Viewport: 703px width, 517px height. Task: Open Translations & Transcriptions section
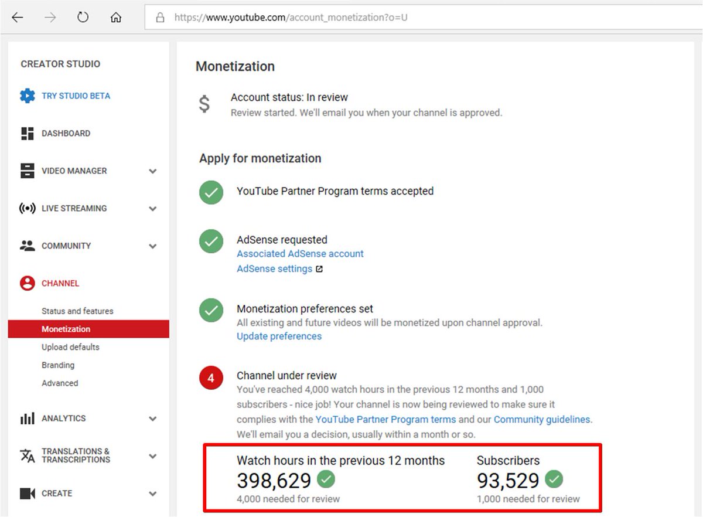click(76, 455)
